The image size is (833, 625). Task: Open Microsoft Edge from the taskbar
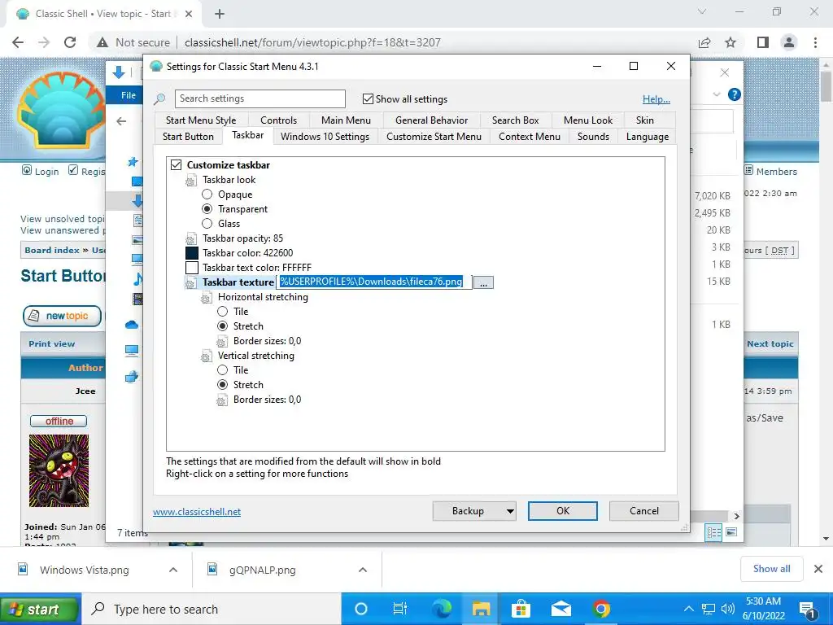click(x=441, y=609)
